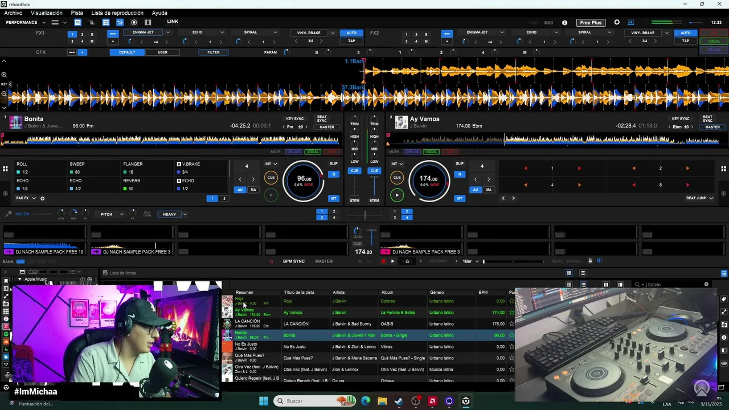Open the recording panel icon
729x410 pixels.
tap(134, 22)
